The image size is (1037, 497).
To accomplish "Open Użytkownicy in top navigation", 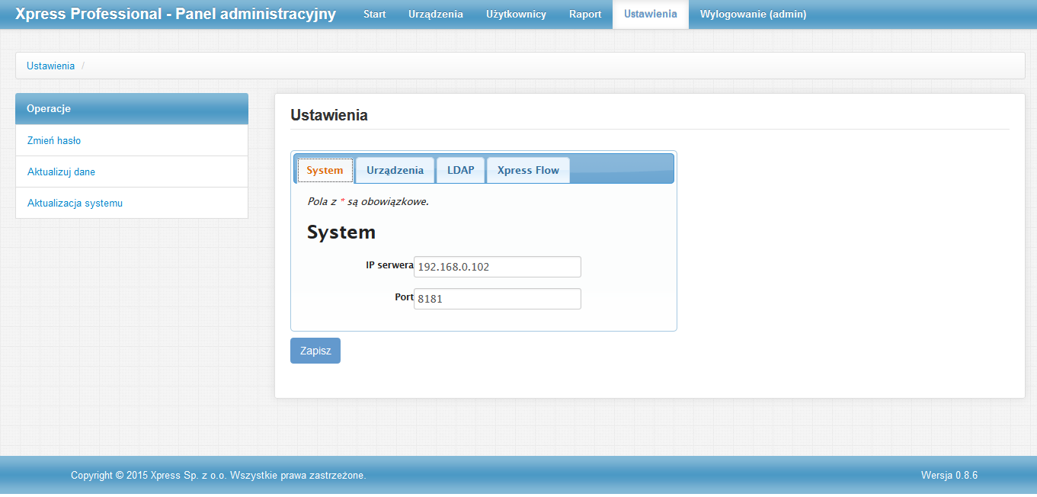I will pyautogui.click(x=516, y=14).
